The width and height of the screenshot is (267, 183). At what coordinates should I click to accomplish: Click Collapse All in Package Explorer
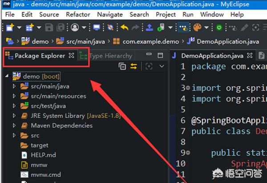click(x=122, y=66)
